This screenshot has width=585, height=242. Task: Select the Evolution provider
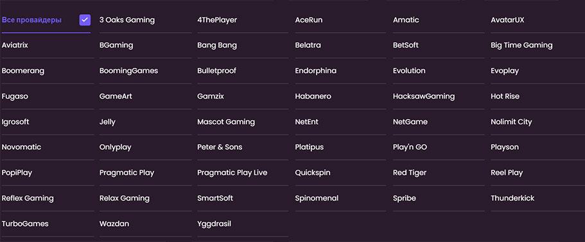tap(409, 70)
